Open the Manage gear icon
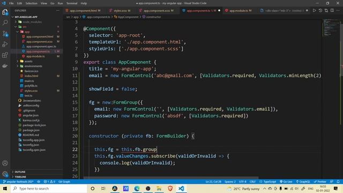 coord(5,174)
